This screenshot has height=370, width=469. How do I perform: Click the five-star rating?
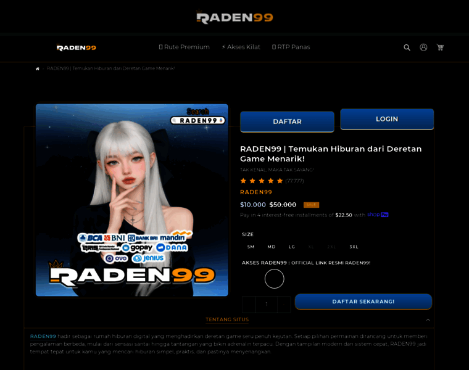click(x=262, y=181)
